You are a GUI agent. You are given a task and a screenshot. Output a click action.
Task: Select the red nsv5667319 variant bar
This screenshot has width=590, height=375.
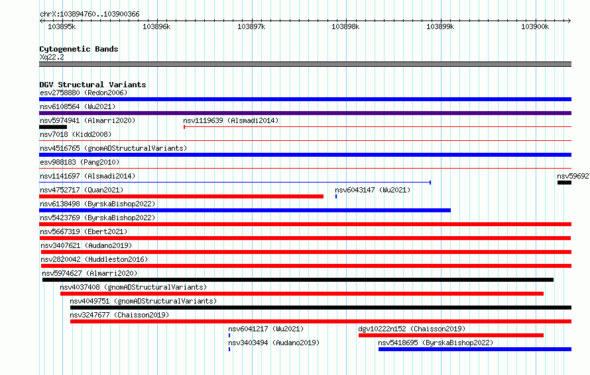click(x=305, y=238)
